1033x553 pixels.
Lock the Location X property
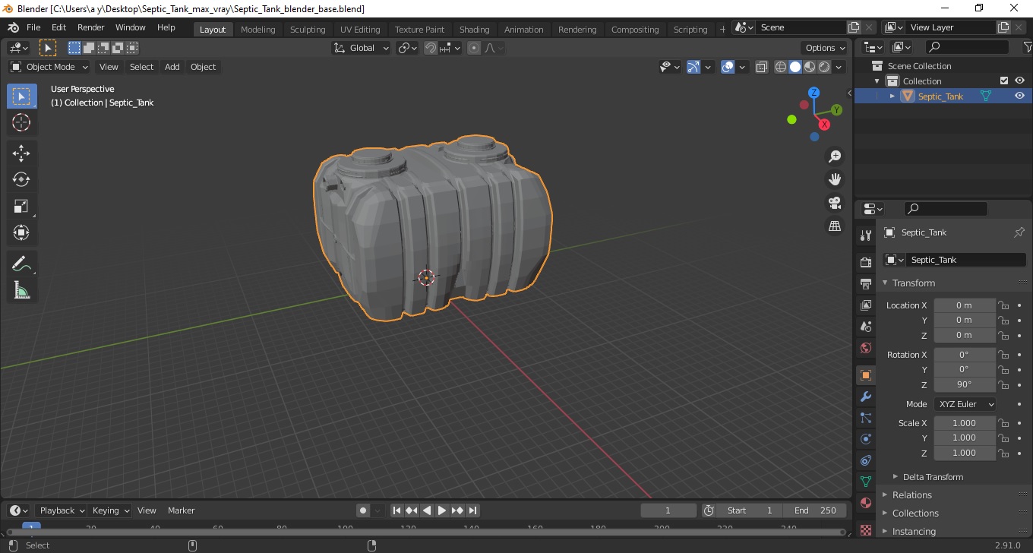pos(1003,305)
